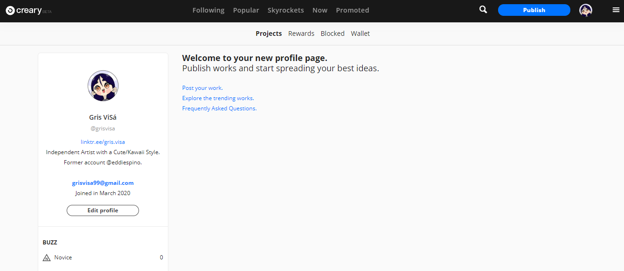The height and width of the screenshot is (271, 624).
Task: Go to the Following feed
Action: [x=208, y=10]
